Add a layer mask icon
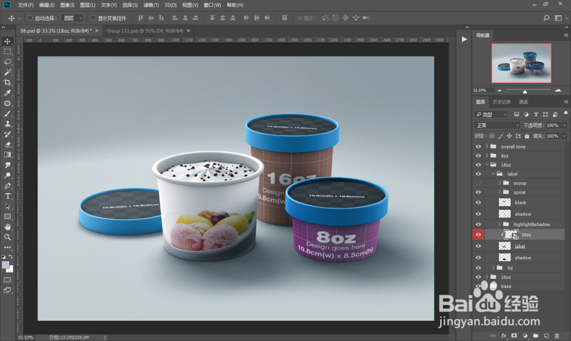This screenshot has height=341, width=571. click(514, 335)
